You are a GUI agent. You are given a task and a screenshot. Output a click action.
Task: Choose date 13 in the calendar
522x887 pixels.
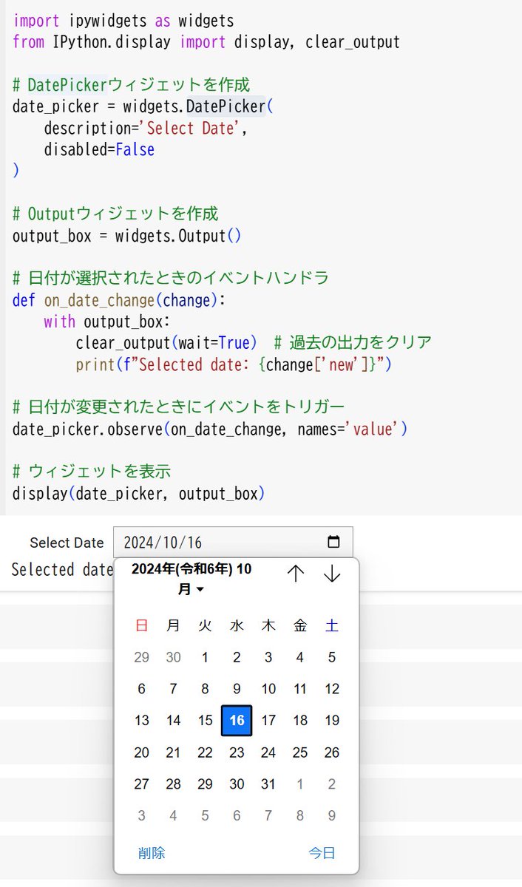pyautogui.click(x=141, y=721)
